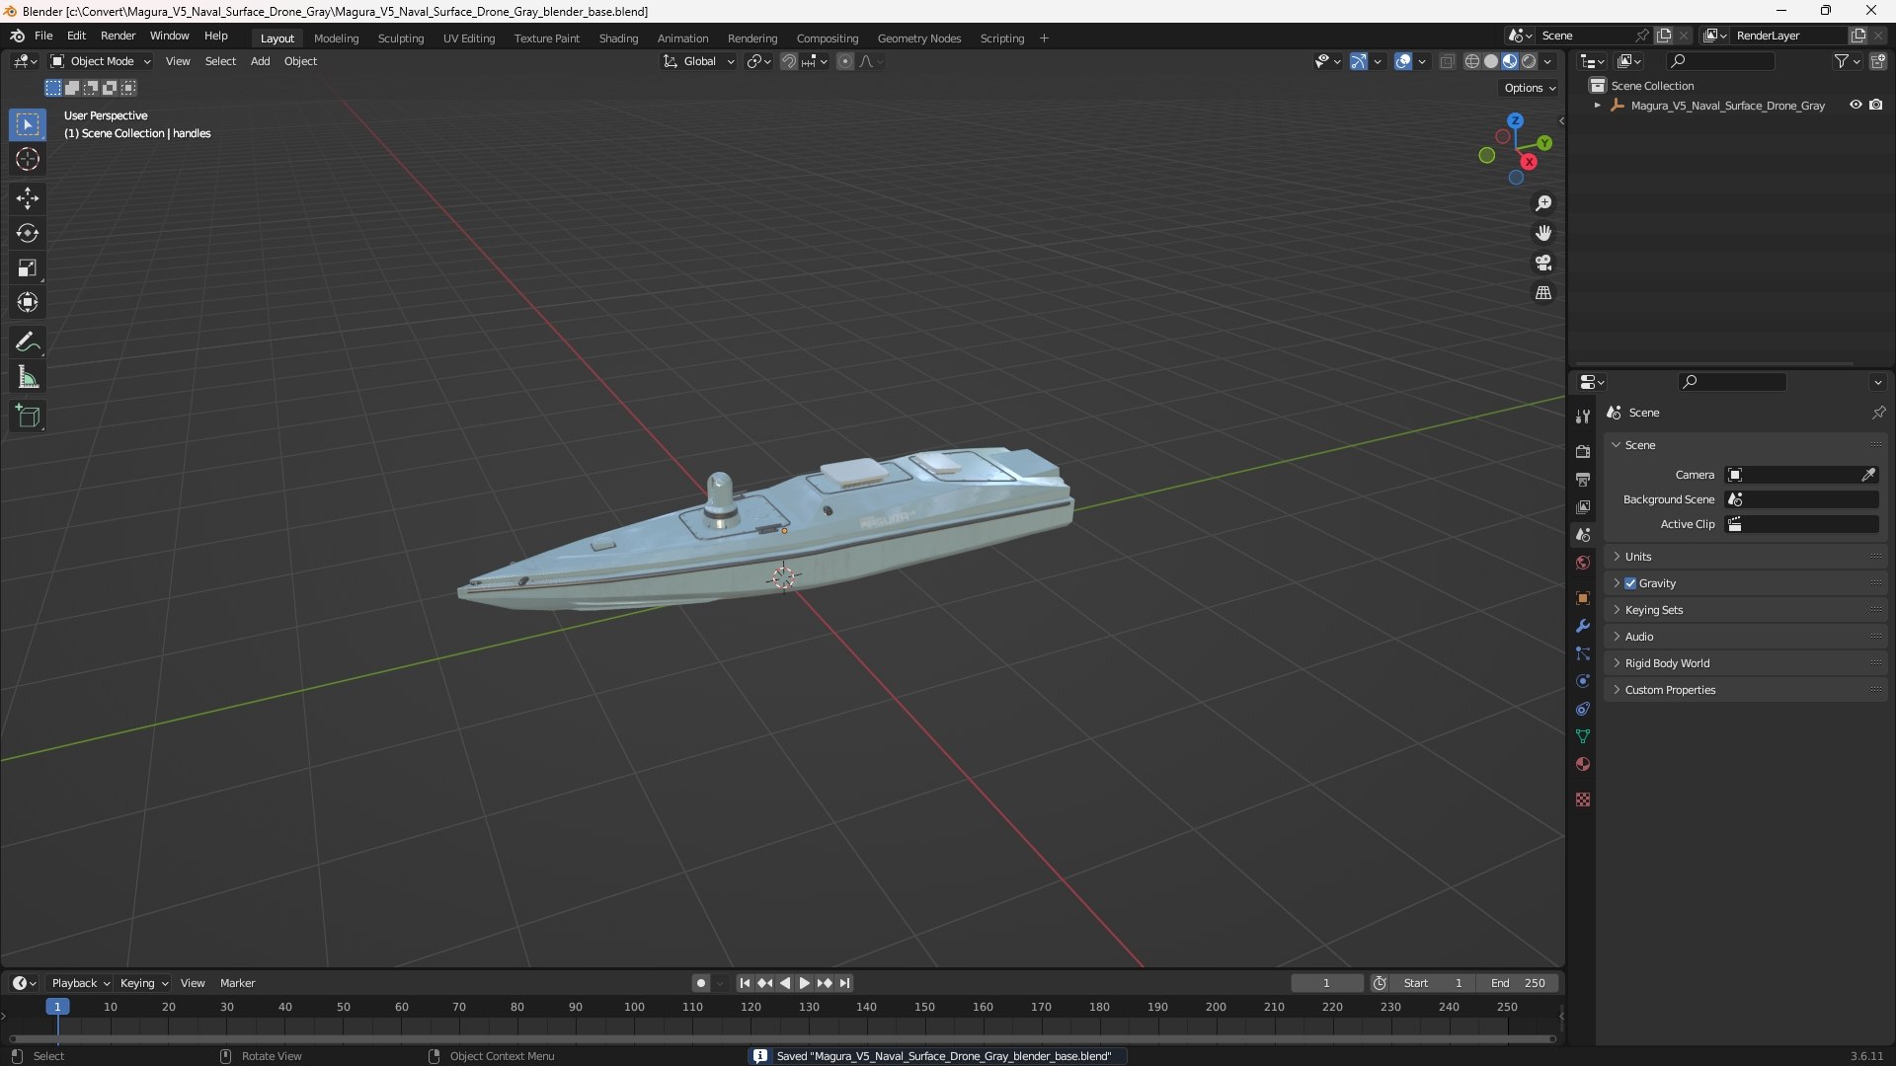Open the Material properties tab

pyautogui.click(x=1583, y=764)
